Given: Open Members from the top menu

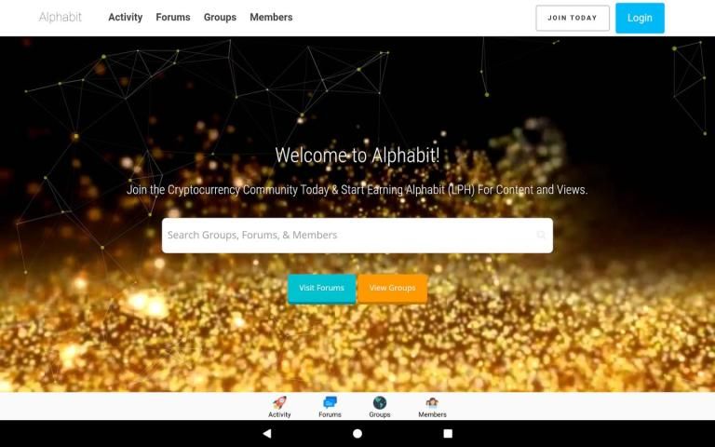Looking at the screenshot, I should point(271,18).
